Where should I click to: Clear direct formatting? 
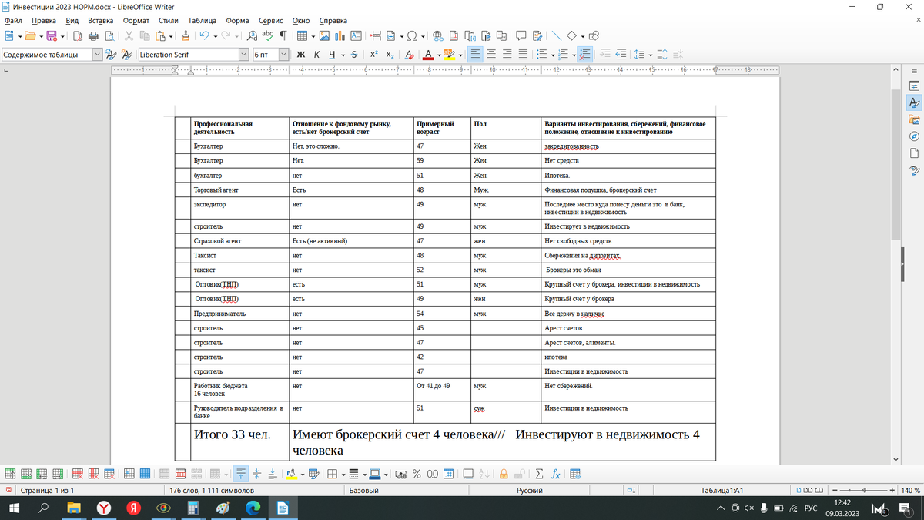(x=409, y=55)
